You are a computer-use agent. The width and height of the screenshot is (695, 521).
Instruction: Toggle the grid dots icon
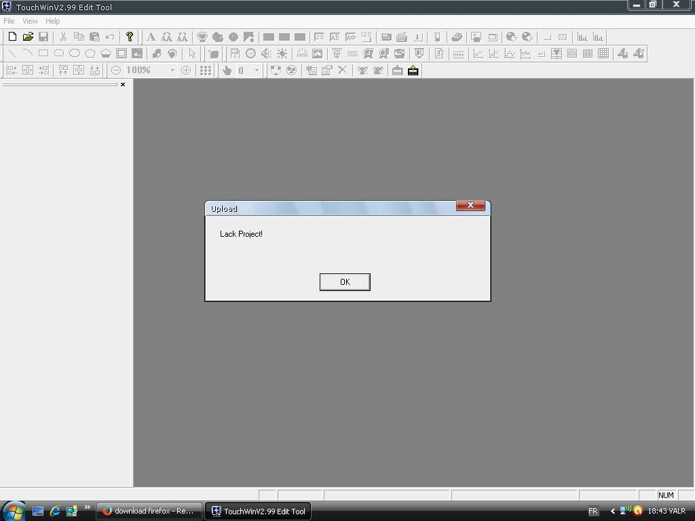coord(205,70)
